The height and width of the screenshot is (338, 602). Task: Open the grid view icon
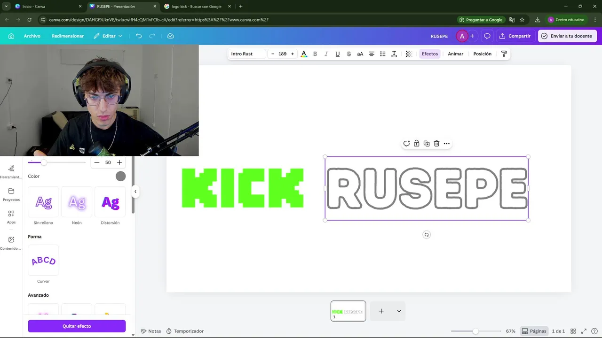tap(574, 331)
